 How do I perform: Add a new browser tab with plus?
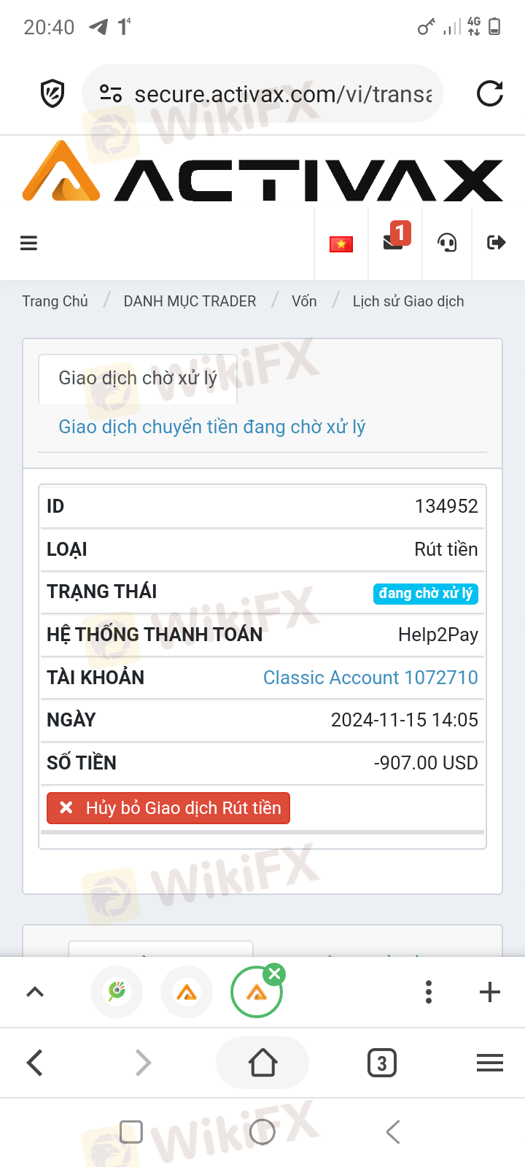(x=490, y=992)
